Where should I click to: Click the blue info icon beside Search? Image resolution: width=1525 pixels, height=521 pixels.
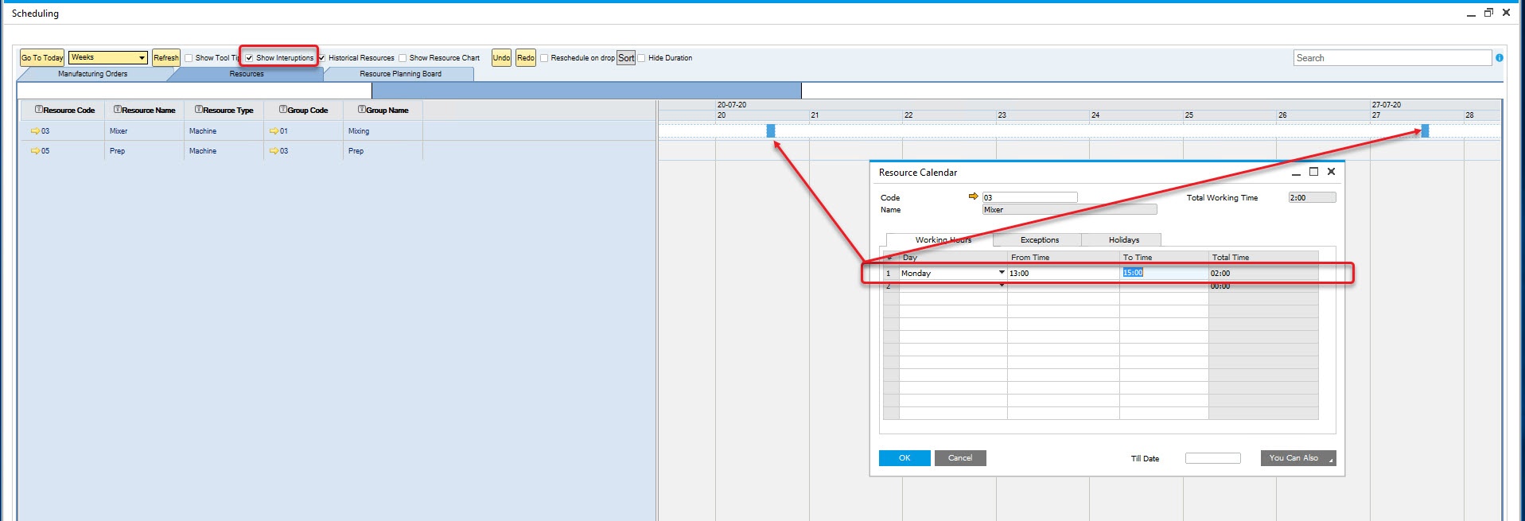pyautogui.click(x=1500, y=58)
